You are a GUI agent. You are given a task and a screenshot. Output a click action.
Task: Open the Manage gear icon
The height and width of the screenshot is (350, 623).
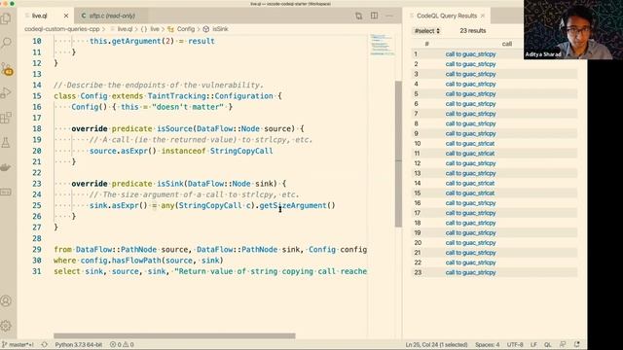point(6,326)
